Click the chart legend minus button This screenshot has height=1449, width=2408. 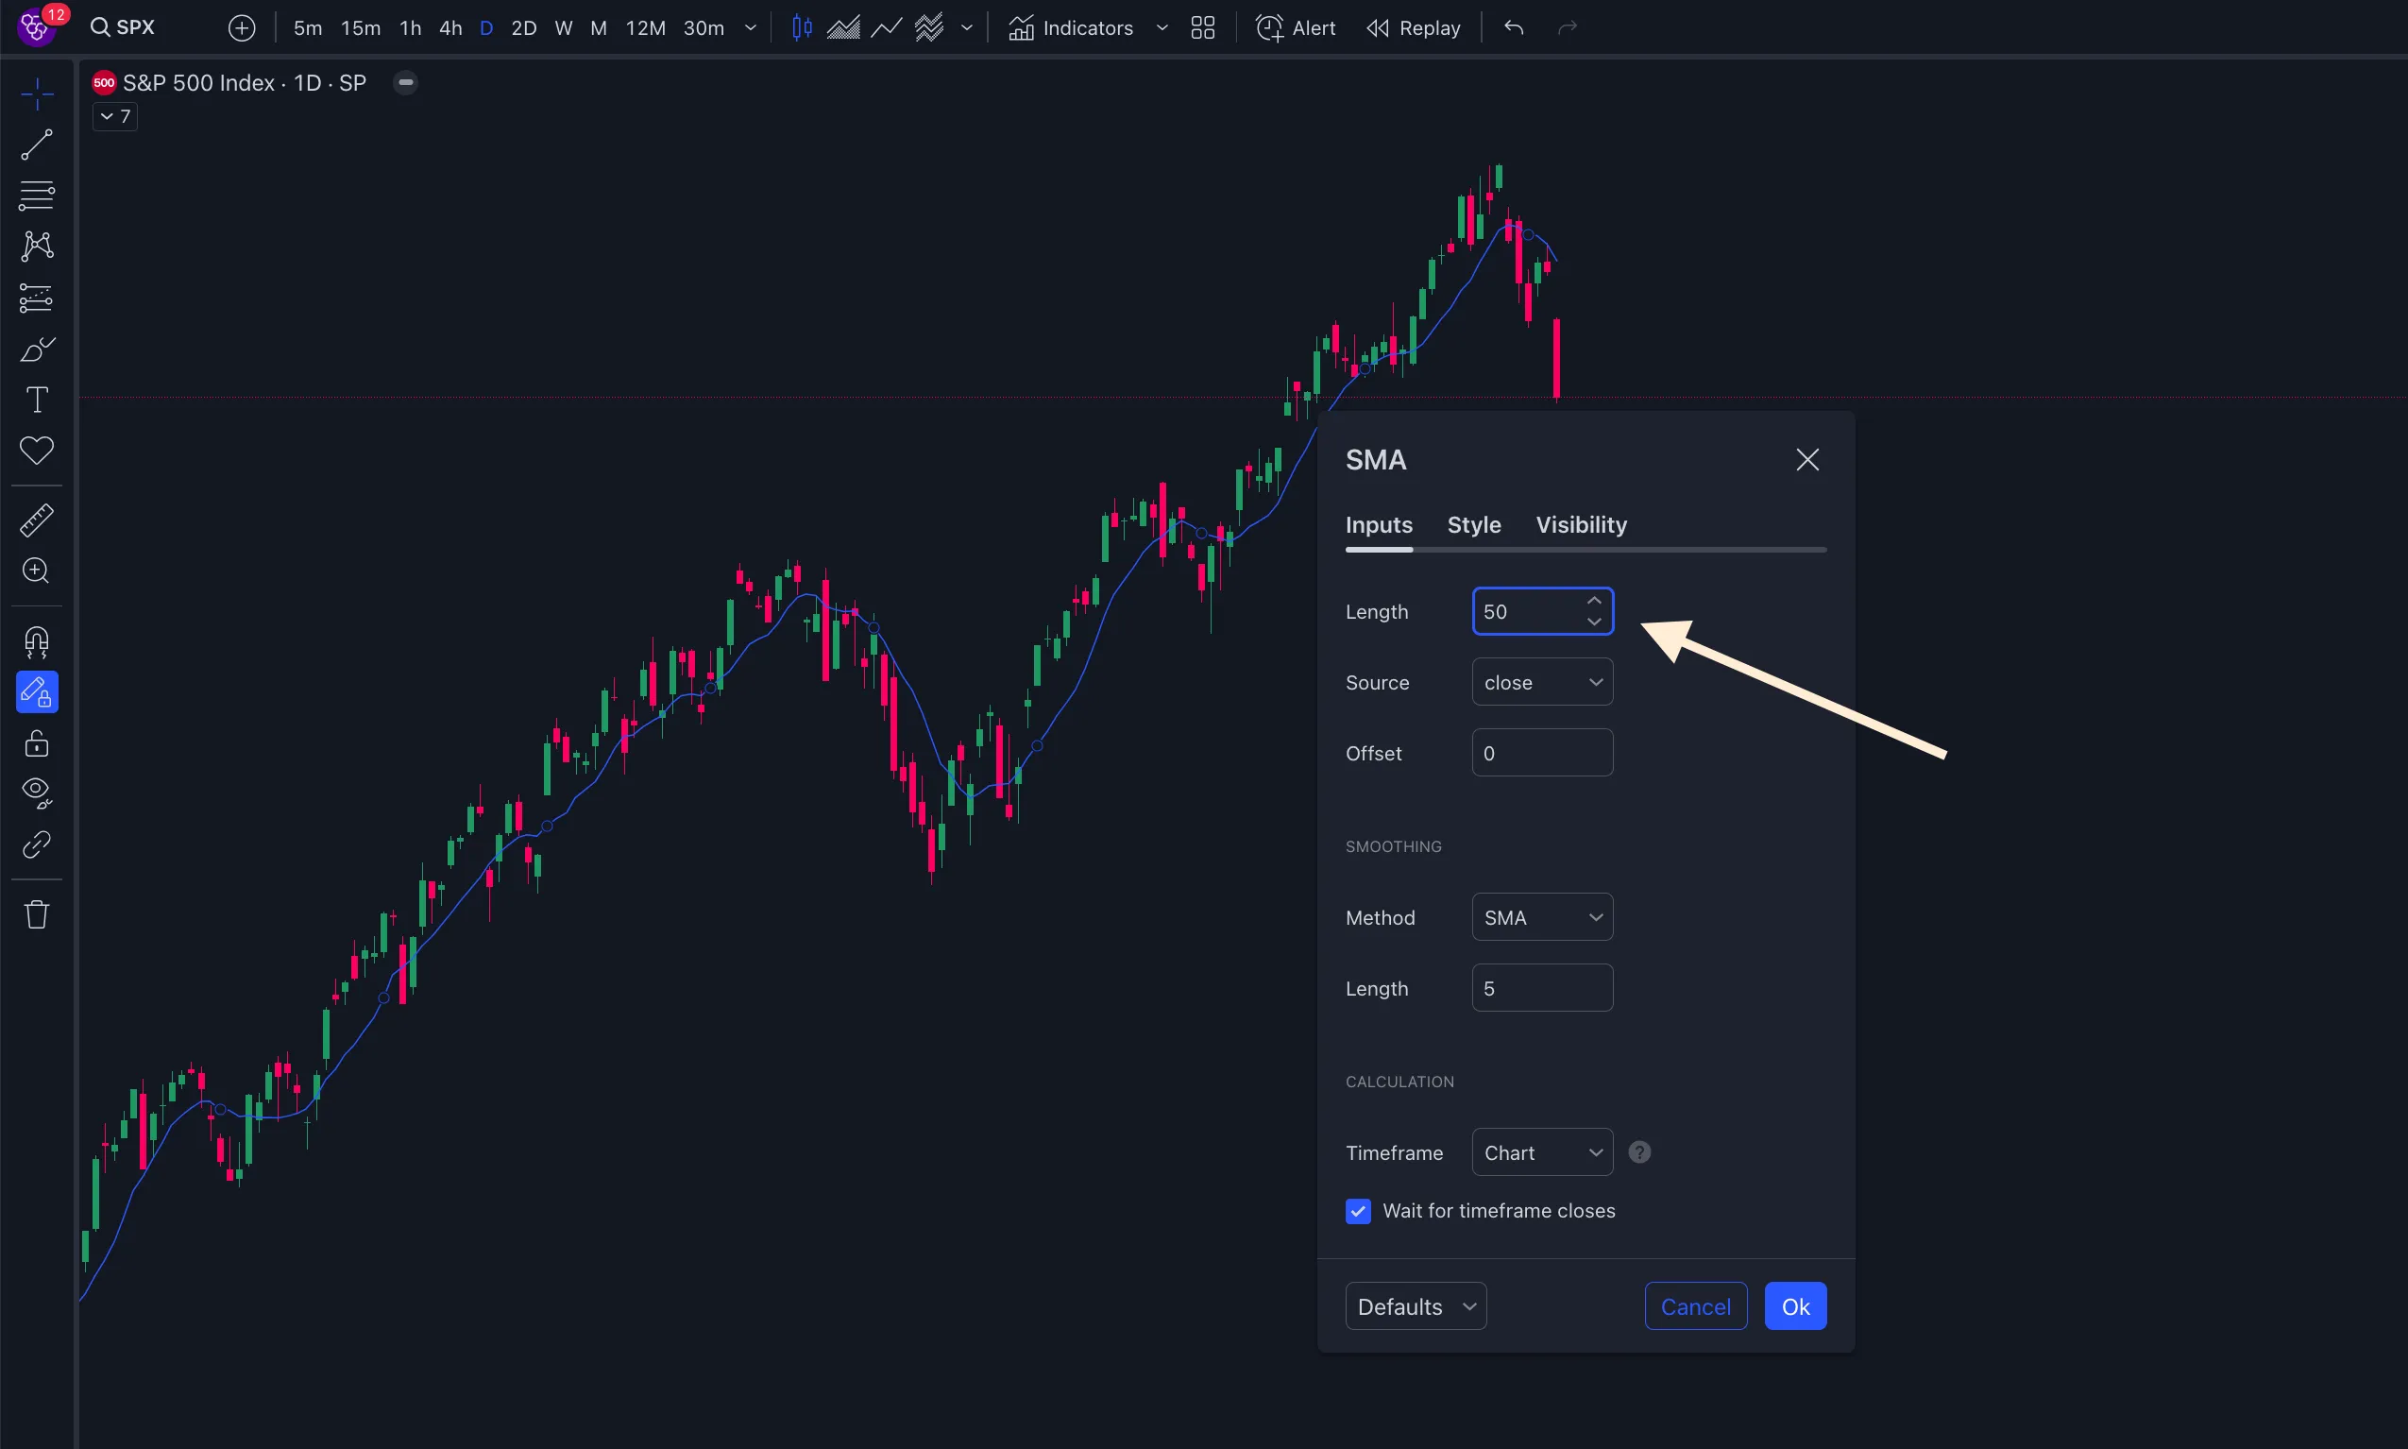406,83
